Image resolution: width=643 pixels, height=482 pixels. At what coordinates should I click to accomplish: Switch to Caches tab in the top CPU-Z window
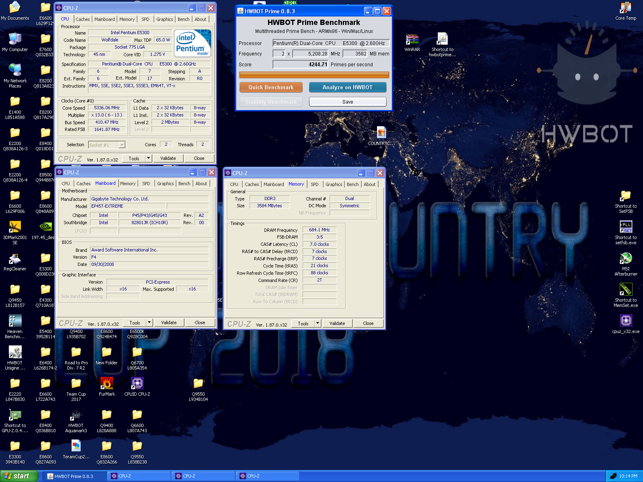pos(83,19)
